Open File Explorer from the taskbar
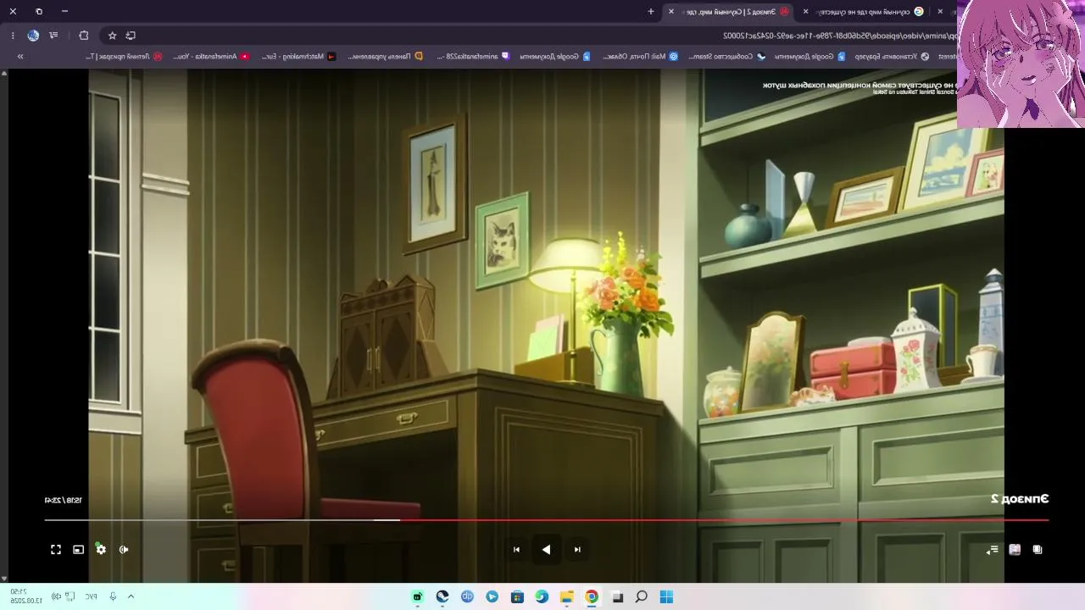The image size is (1085, 610). 567,597
